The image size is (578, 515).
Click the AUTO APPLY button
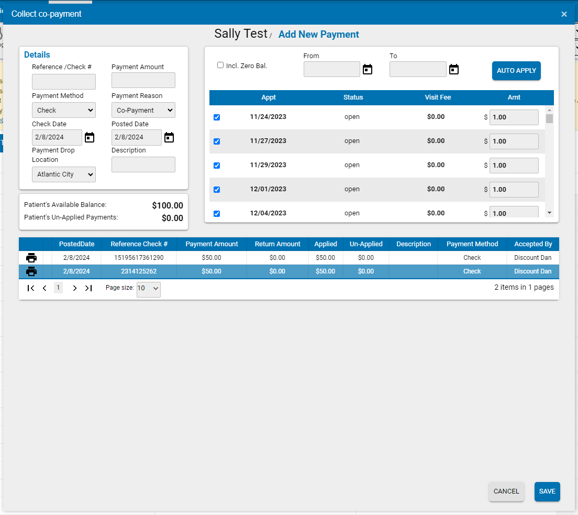click(x=516, y=70)
